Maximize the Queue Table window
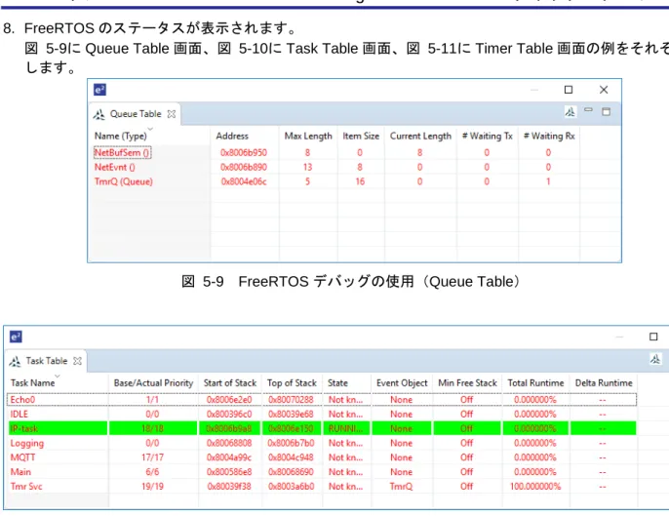 click(569, 90)
